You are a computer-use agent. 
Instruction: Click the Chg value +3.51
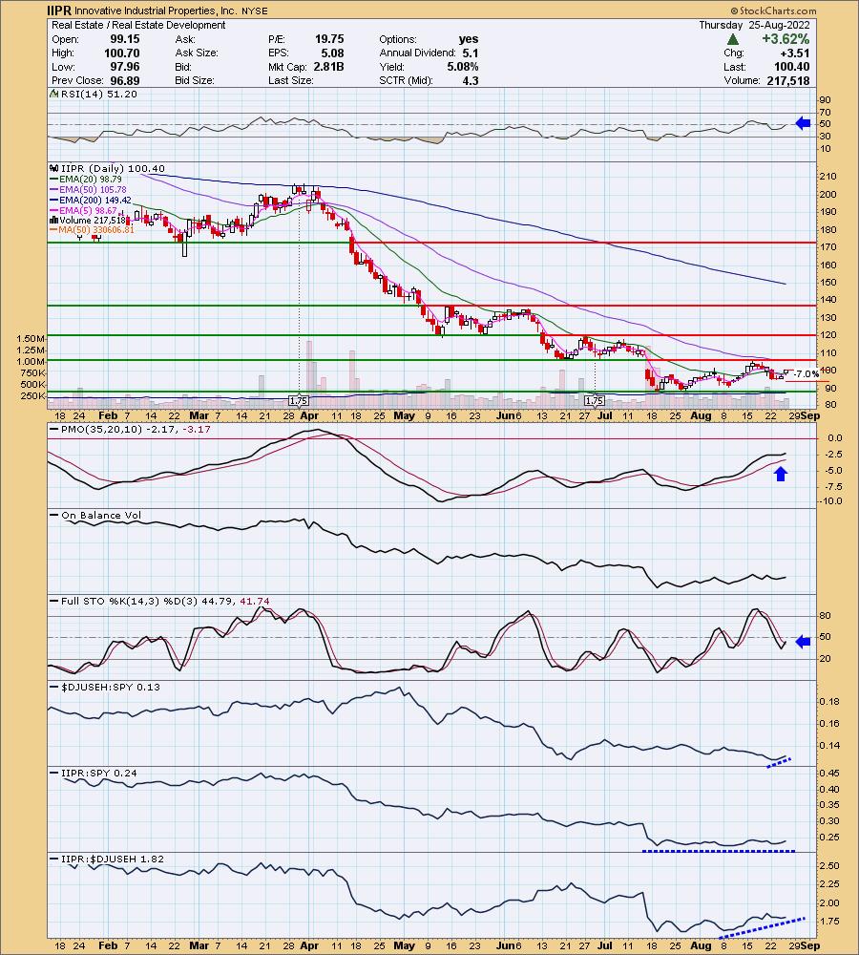point(794,53)
